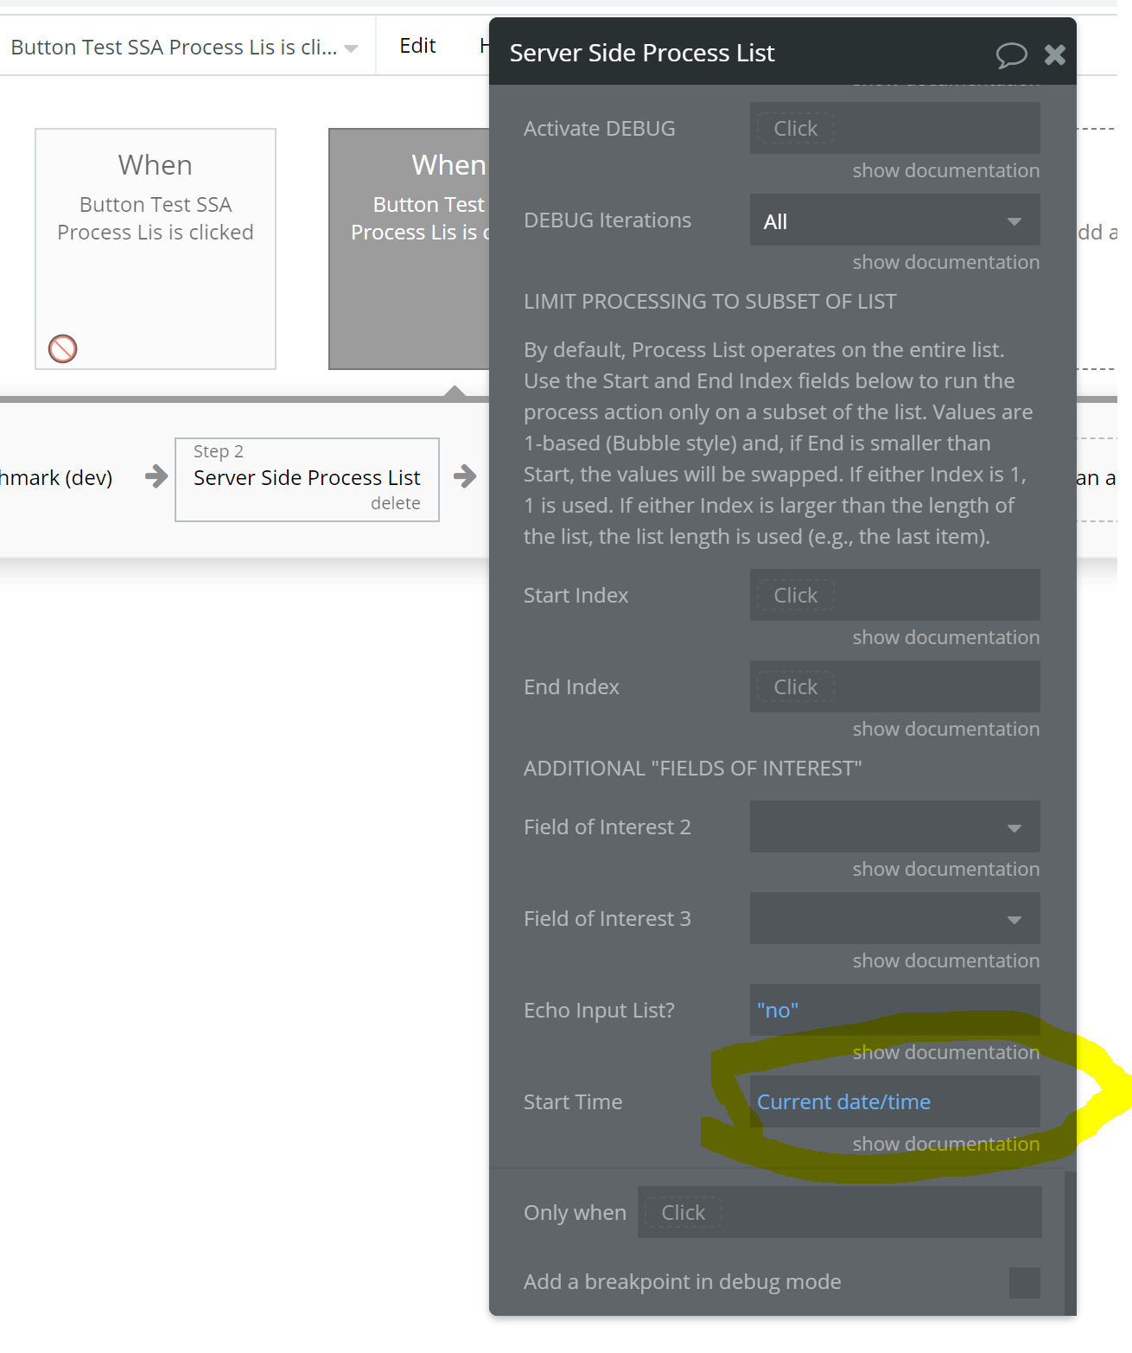Click the Only when condition field
This screenshot has height=1353, width=1132.
pos(839,1213)
